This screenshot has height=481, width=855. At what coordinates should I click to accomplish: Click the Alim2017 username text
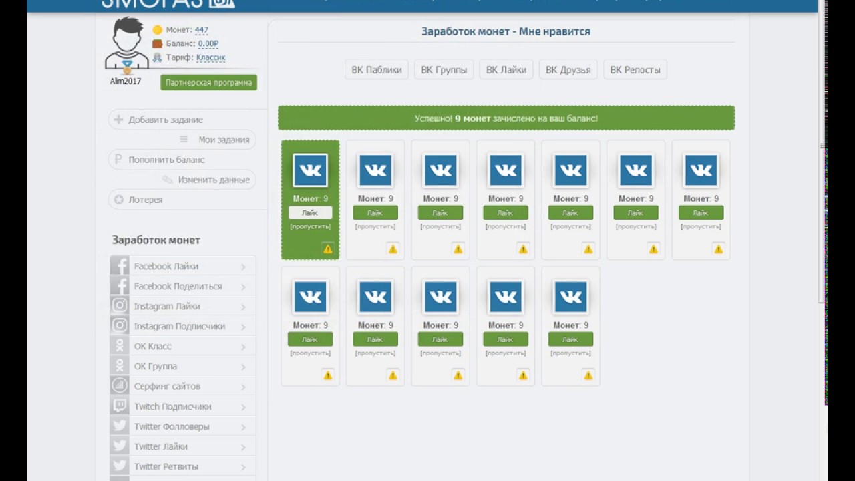tap(126, 81)
